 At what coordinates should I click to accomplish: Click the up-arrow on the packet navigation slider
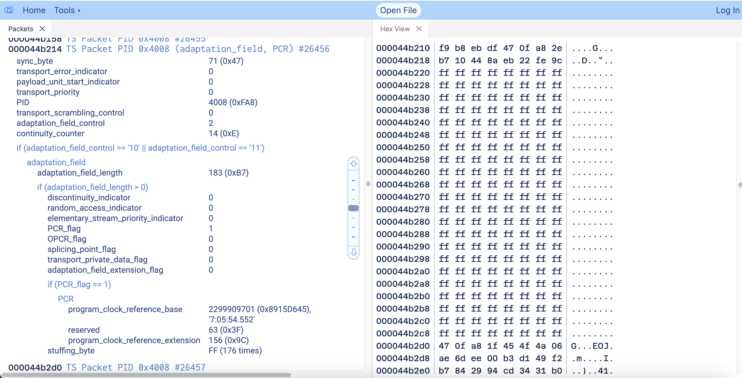(354, 163)
